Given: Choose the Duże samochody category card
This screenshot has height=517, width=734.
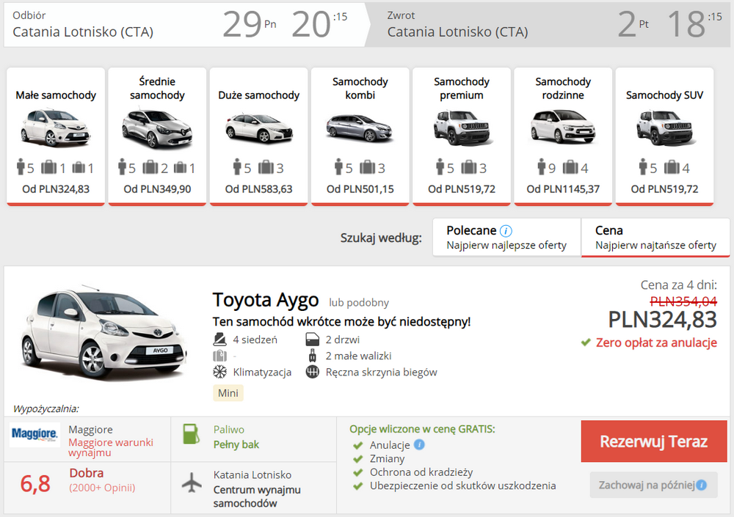Looking at the screenshot, I should (259, 136).
